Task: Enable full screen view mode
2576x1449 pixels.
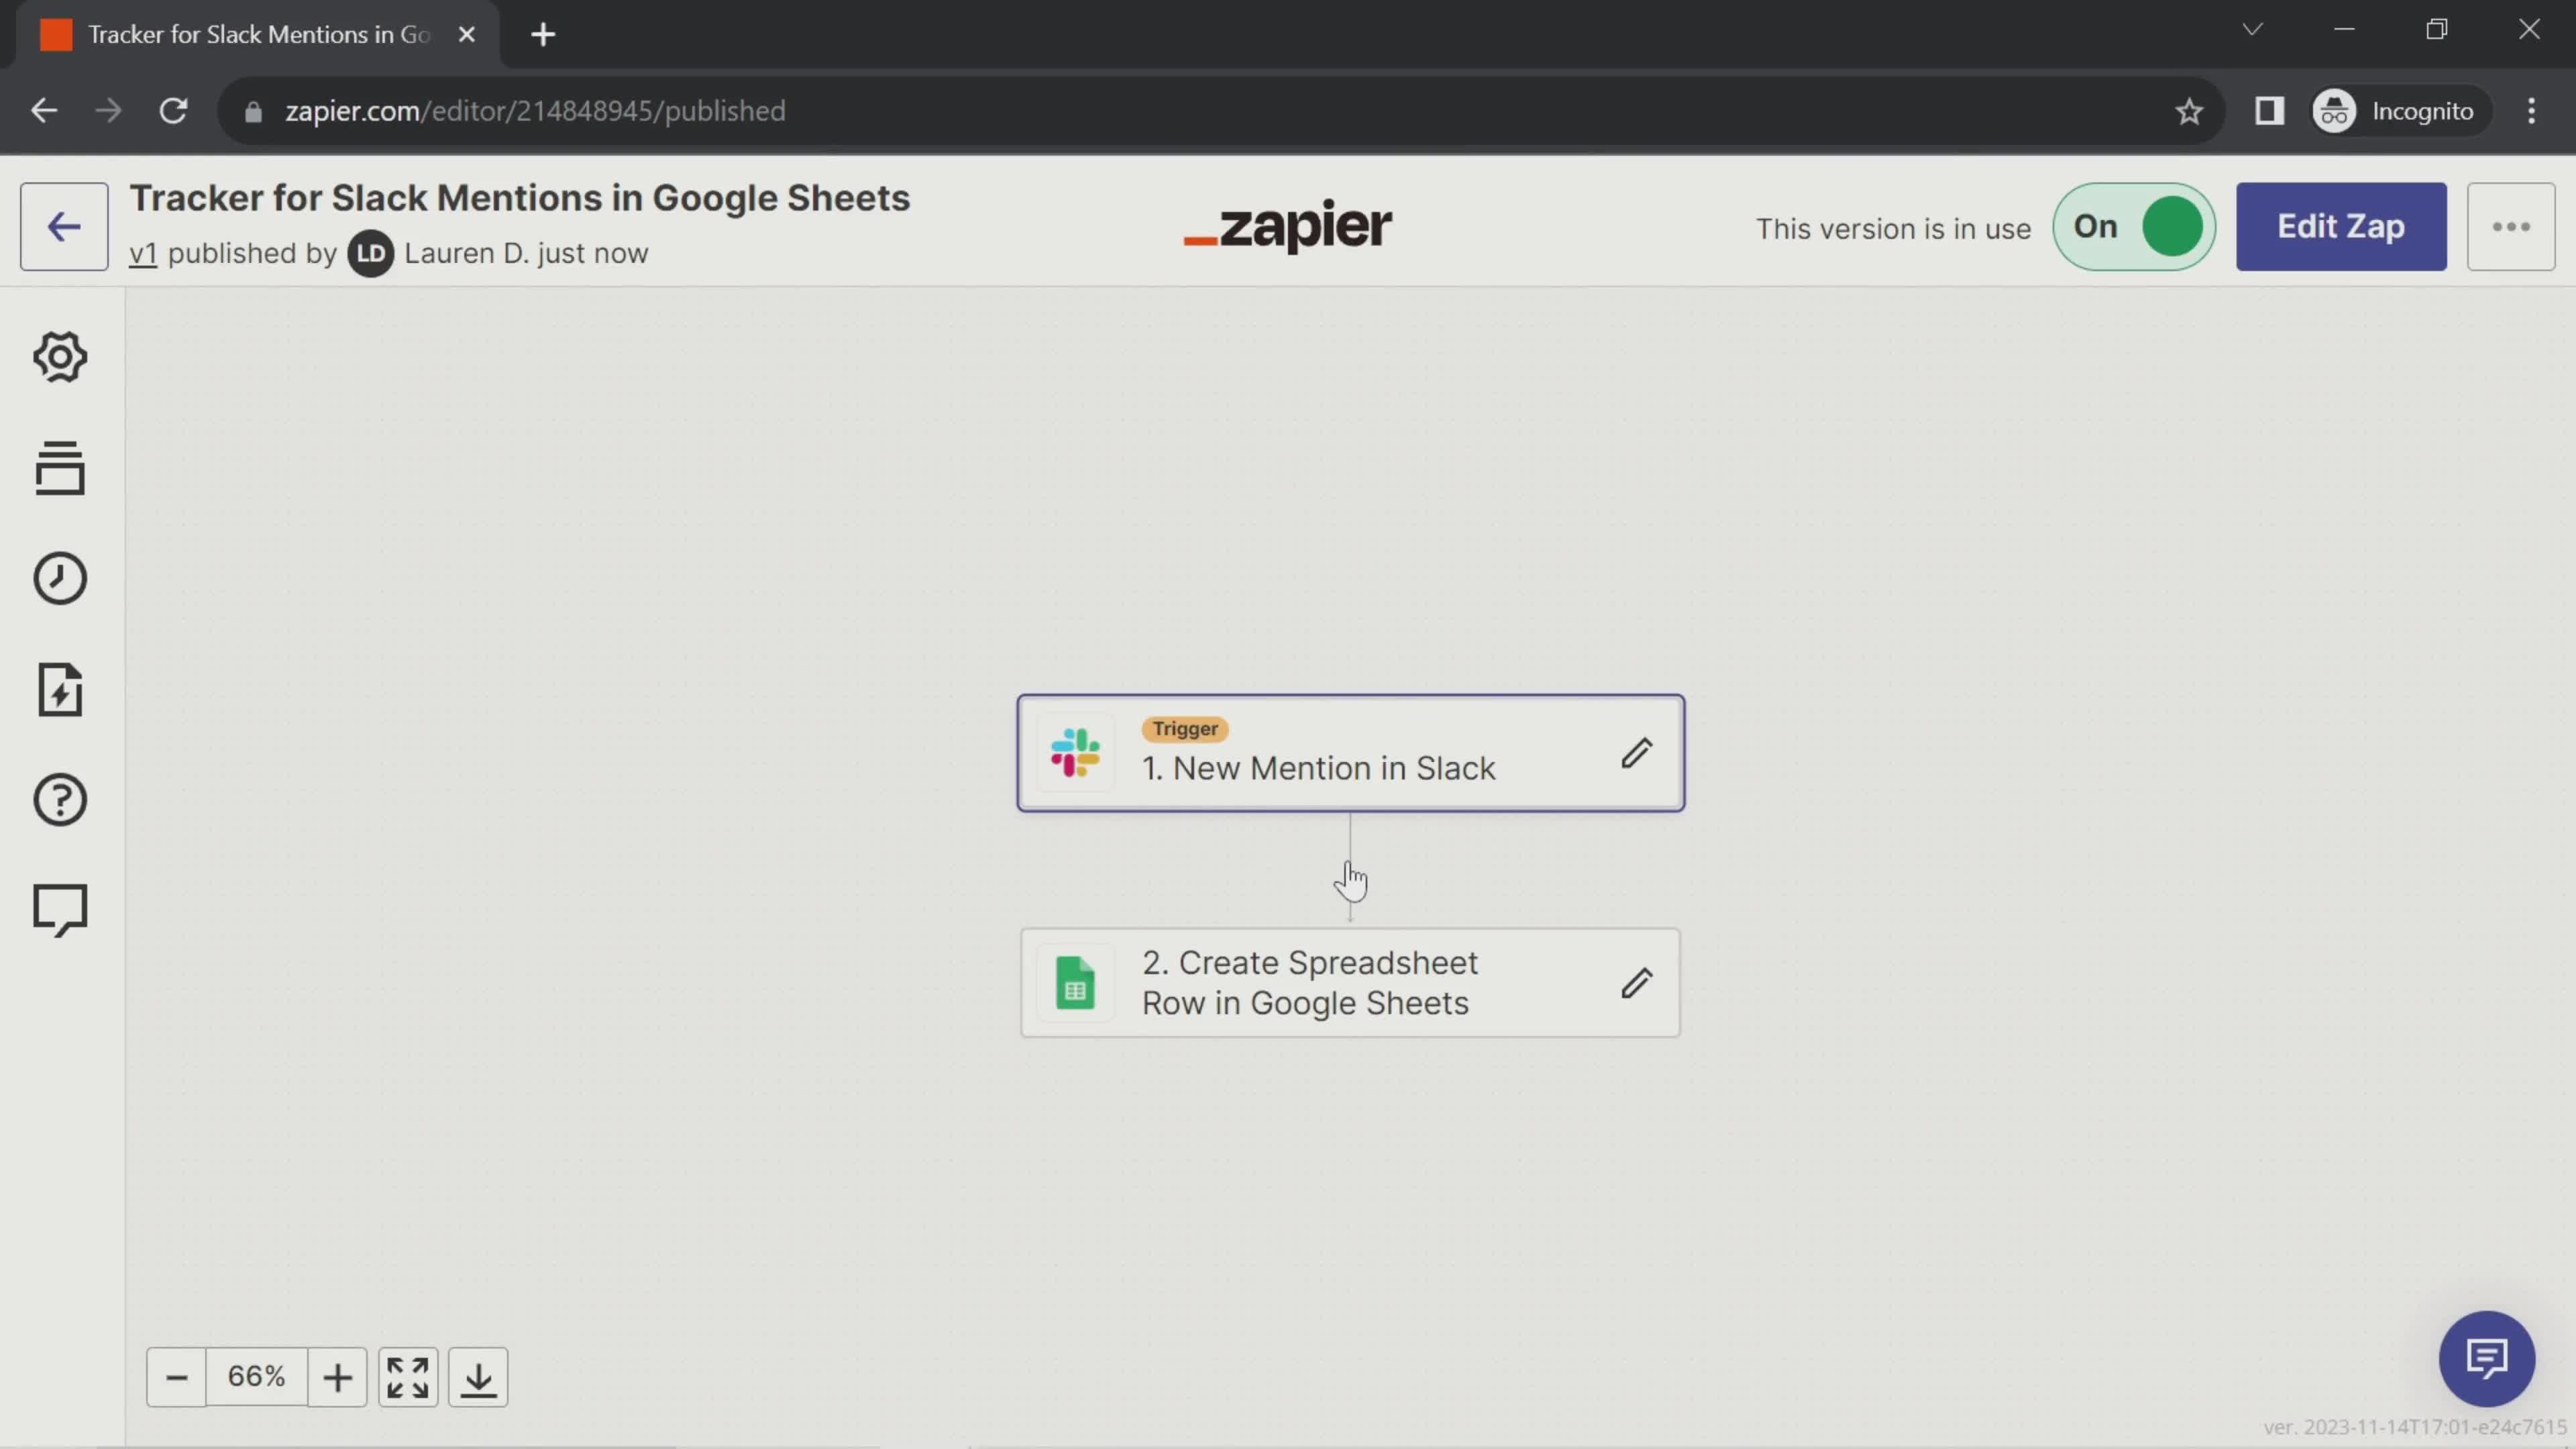Action: [409, 1379]
